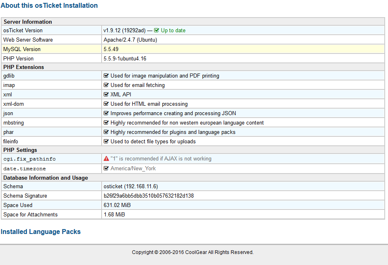This screenshot has height=265, width=388.
Task: Click the xml-dom extension name
Action: [x=14, y=104]
